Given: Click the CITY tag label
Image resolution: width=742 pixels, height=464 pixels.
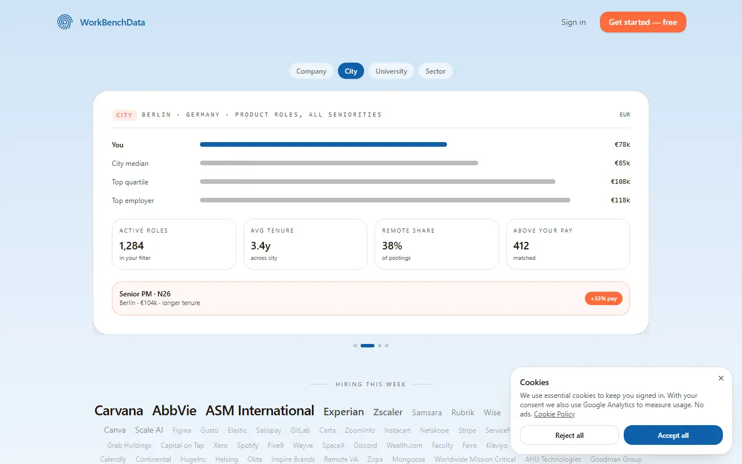Looking at the screenshot, I should tap(125, 115).
